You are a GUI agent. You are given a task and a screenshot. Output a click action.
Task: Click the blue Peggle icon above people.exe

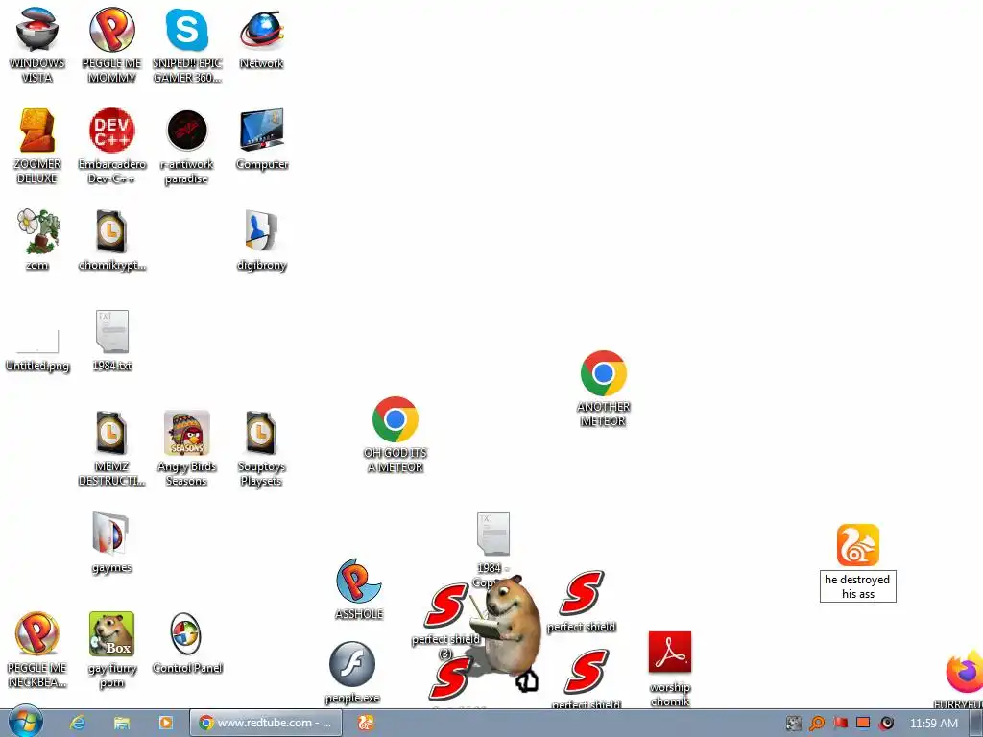point(358,581)
